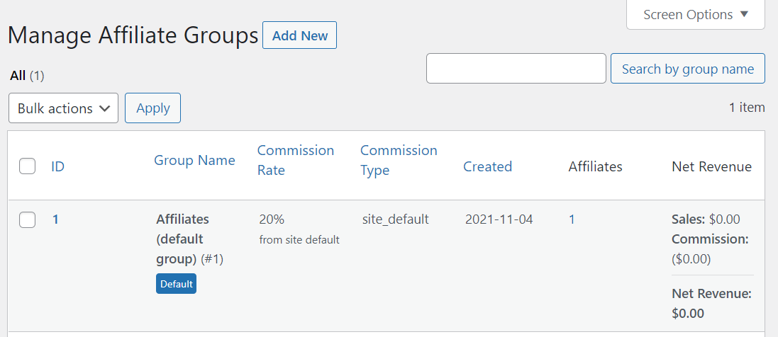Expand the Screen Options panel
Image resolution: width=778 pixels, height=337 pixels.
(696, 14)
